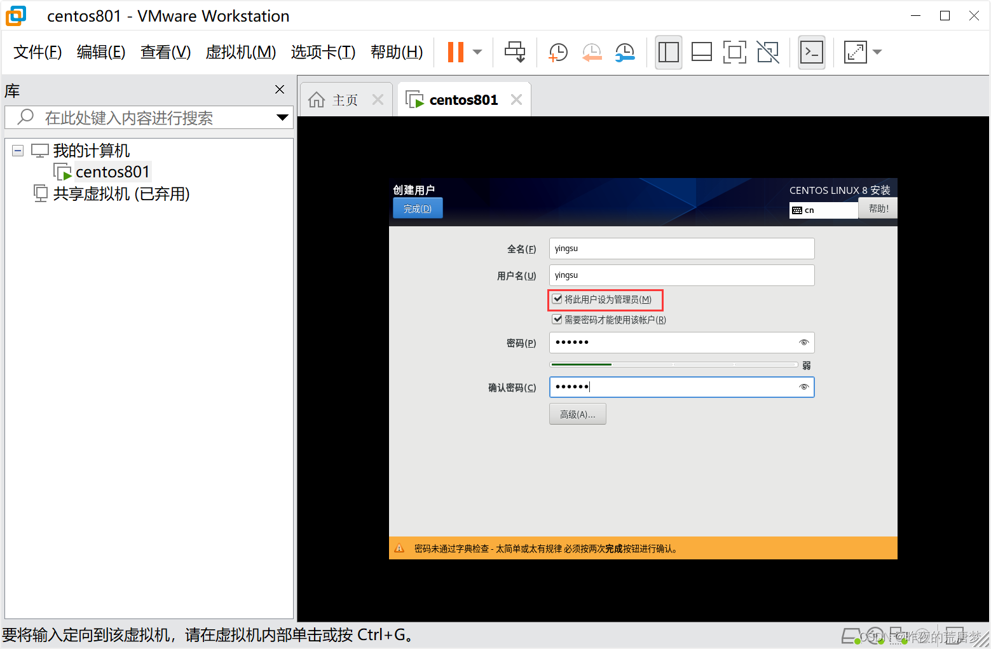The height and width of the screenshot is (649, 991).
Task: Toggle the thumbnail bar view
Action: [702, 52]
